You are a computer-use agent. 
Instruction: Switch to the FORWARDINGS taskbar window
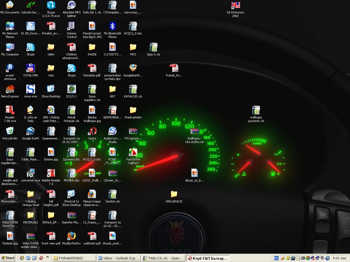pos(73,258)
